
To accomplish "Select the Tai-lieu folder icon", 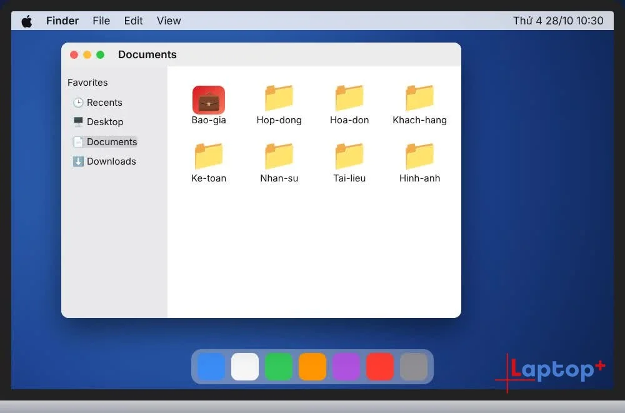I will [349, 156].
